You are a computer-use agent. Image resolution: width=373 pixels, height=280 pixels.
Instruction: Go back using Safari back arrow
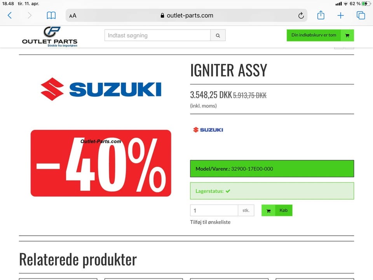click(x=10, y=16)
